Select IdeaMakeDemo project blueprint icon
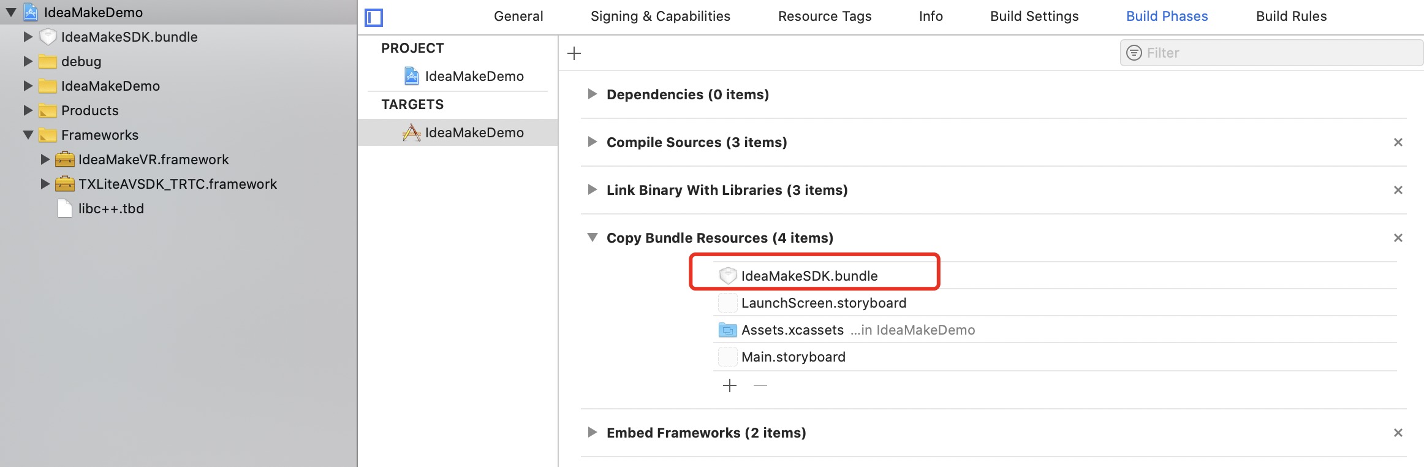The width and height of the screenshot is (1424, 467). 412,76
